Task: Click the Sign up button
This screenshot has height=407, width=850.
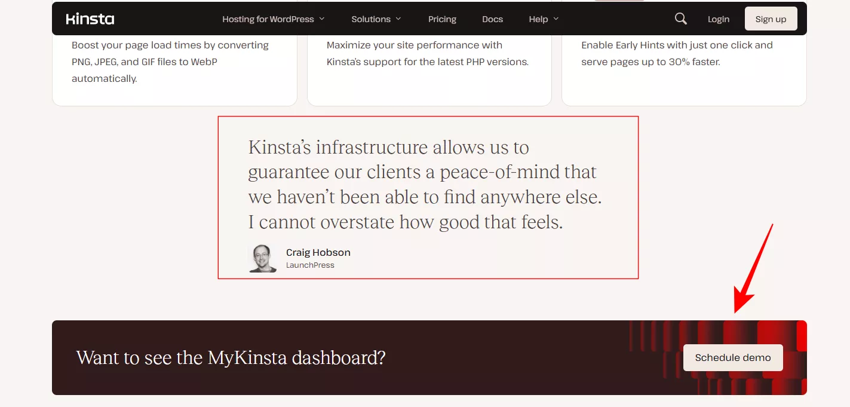Action: click(771, 19)
